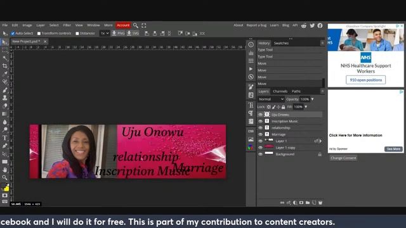Open the File menu
Viewport: 406px width, 228px height.
pyautogui.click(x=5, y=25)
